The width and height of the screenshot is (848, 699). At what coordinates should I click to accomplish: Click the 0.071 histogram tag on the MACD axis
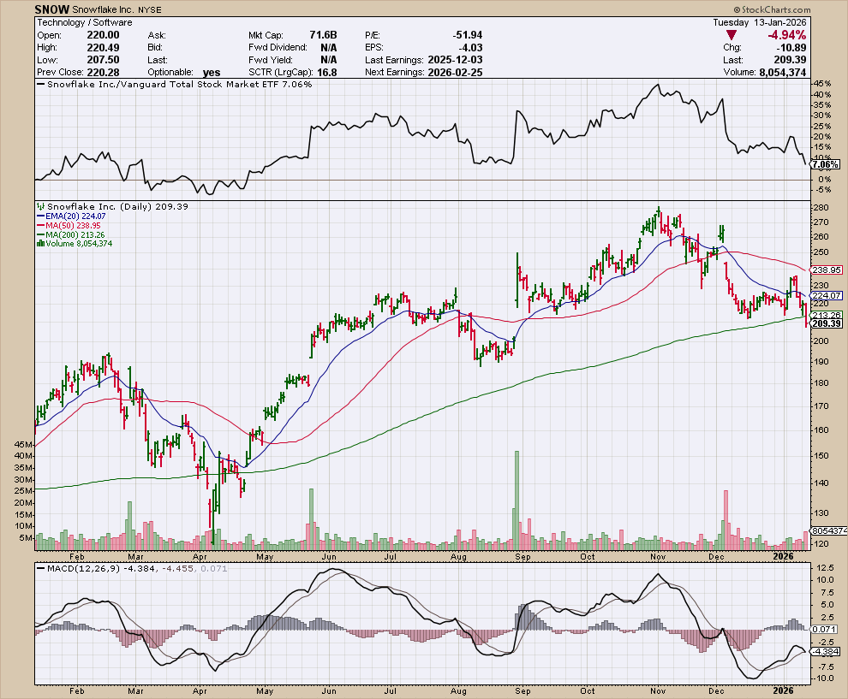pyautogui.click(x=825, y=630)
